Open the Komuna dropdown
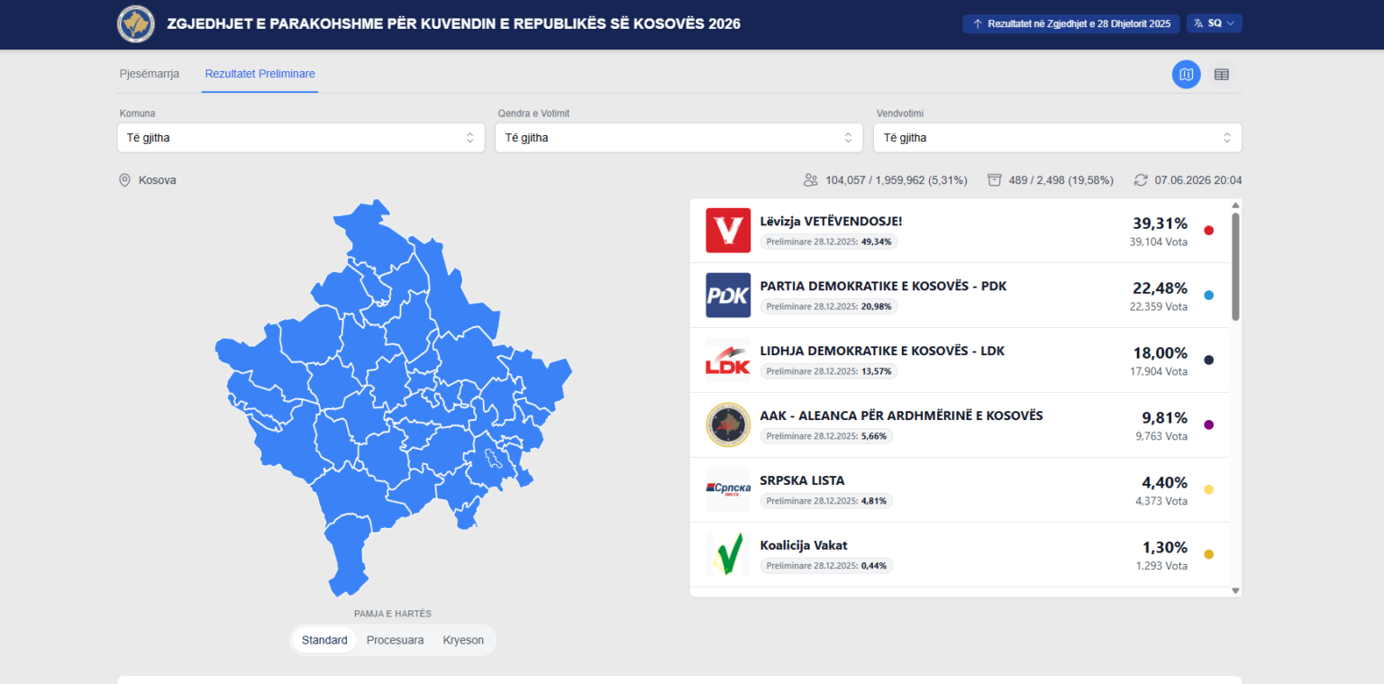Viewport: 1384px width, 684px height. click(x=301, y=138)
